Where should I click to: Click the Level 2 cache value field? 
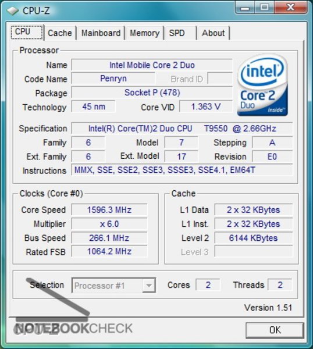pos(253,238)
